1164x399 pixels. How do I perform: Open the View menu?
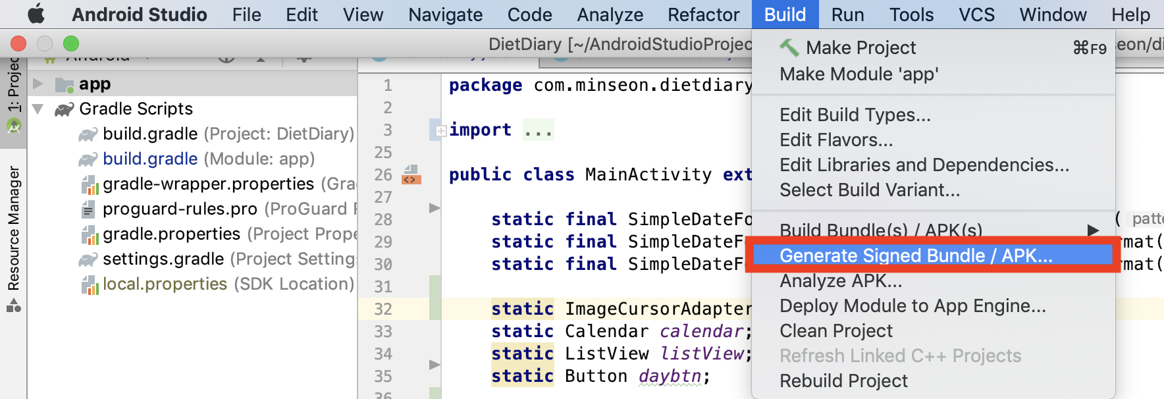click(363, 14)
